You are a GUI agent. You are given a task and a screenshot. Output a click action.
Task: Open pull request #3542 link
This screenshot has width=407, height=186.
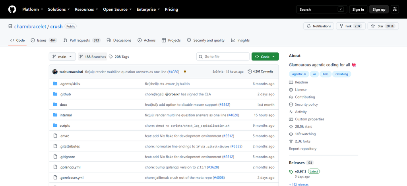tap(224, 105)
